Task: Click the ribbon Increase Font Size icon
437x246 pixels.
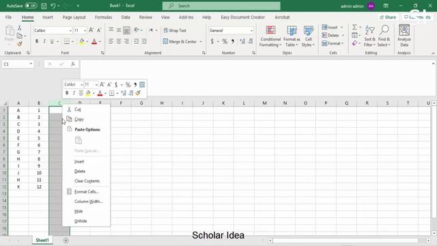Action: pyautogui.click(x=91, y=30)
